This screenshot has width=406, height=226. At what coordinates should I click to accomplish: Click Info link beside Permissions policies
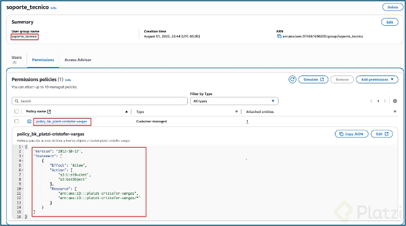point(68,80)
